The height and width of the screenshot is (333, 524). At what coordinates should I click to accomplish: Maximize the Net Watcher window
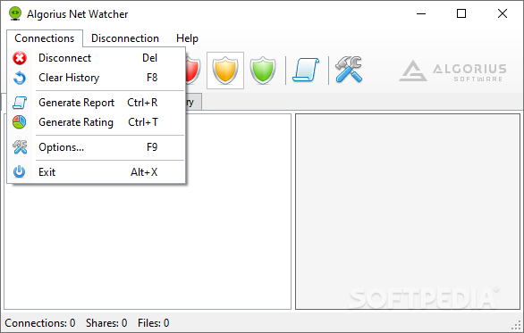[461, 13]
